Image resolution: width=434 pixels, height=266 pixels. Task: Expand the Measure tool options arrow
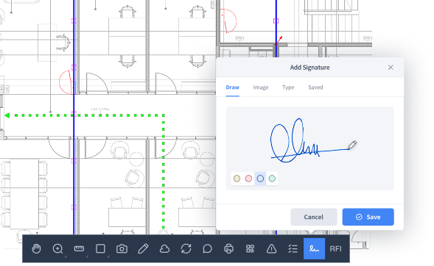pos(87,256)
